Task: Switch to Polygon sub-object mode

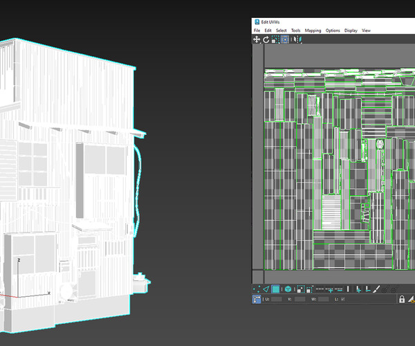Action: [275, 289]
